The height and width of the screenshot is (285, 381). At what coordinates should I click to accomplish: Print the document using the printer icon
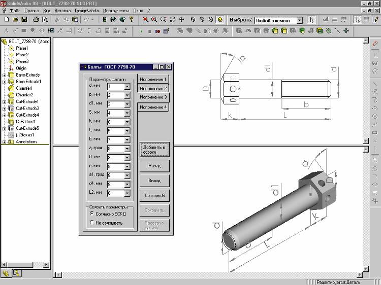pos(36,19)
